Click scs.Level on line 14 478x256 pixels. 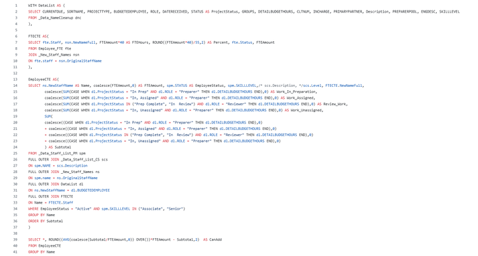click(312, 86)
